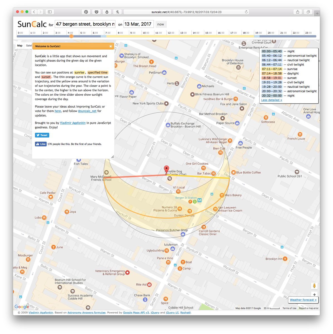333x334 pixels.
Task: Open the Weather forecast link
Action: point(303,300)
